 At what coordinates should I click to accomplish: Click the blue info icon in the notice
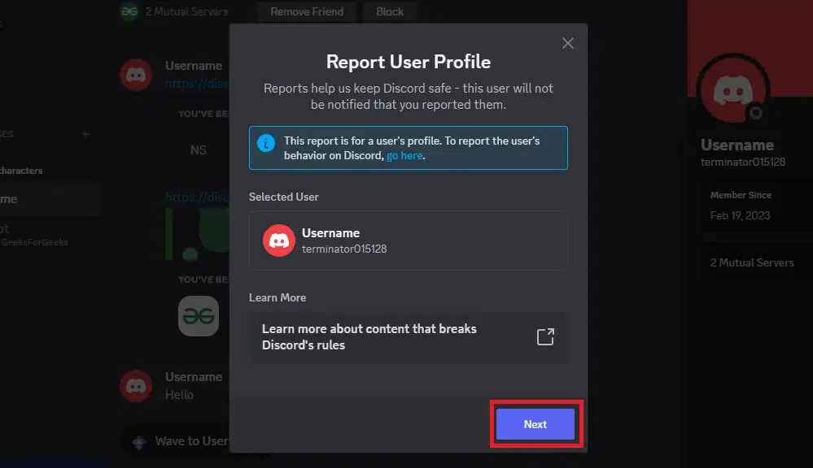pyautogui.click(x=266, y=142)
